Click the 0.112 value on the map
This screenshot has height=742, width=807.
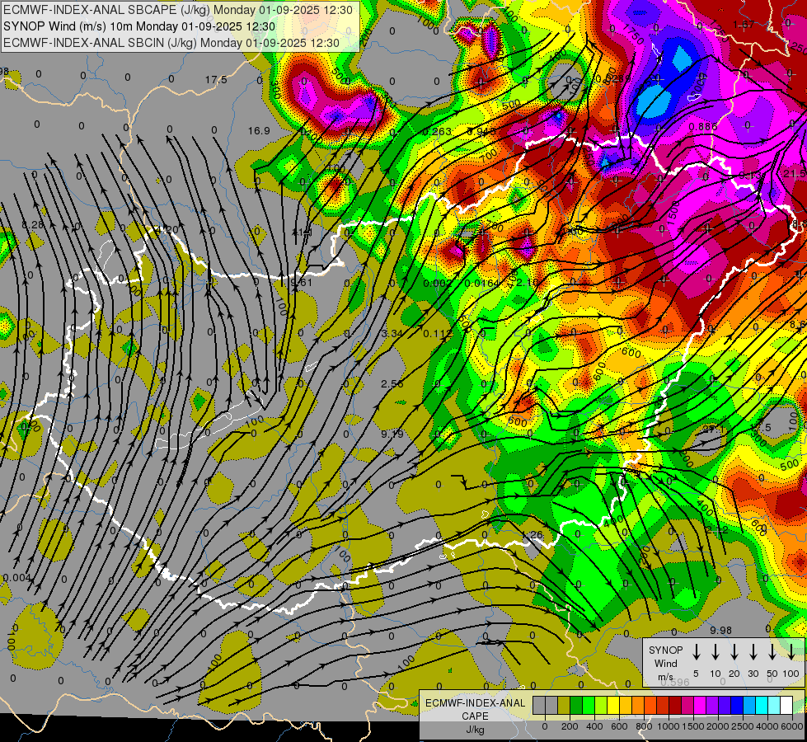point(438,333)
